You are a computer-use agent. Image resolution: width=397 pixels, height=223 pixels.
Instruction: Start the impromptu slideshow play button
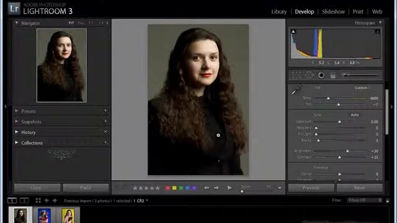point(230,188)
